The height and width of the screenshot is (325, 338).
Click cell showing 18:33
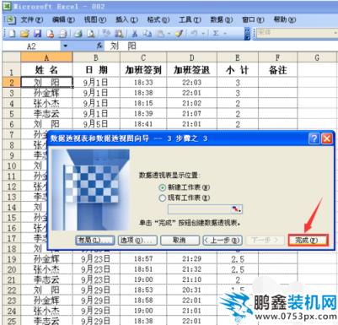coord(143,83)
